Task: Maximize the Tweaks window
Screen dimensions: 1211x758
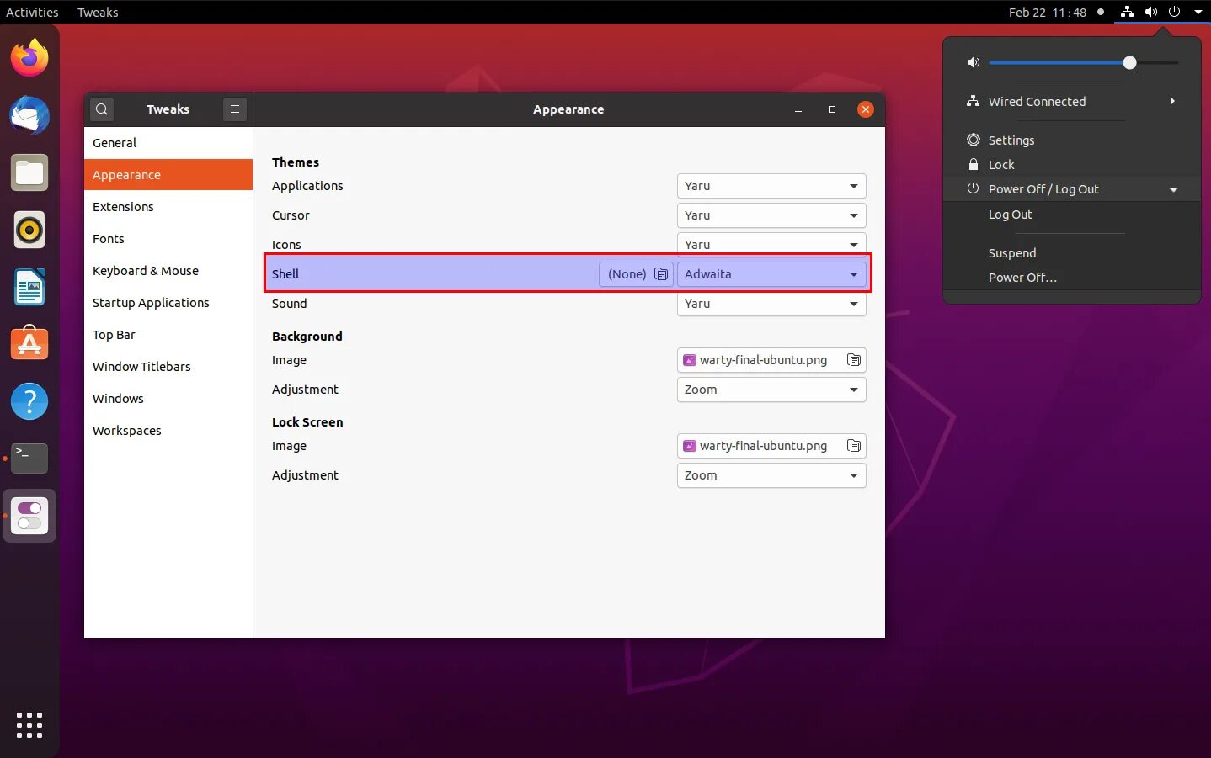Action: (832, 109)
